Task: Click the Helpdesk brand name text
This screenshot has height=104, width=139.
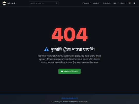Action: click(x=11, y=3)
